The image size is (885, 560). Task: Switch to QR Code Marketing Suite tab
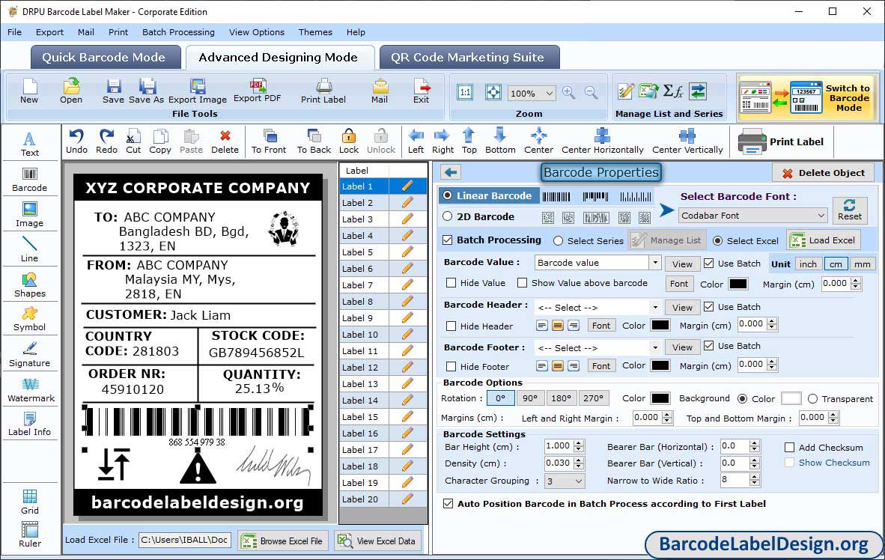(x=468, y=57)
